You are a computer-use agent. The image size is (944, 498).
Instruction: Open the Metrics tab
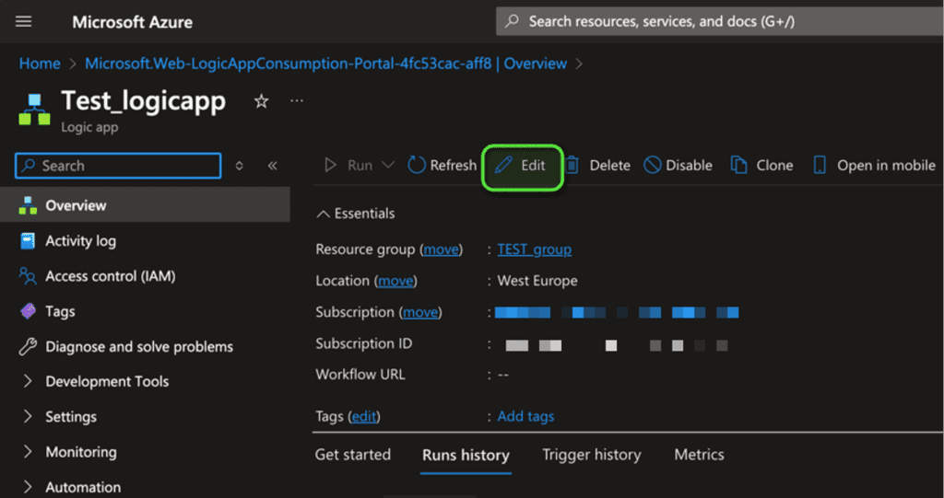pyautogui.click(x=699, y=455)
